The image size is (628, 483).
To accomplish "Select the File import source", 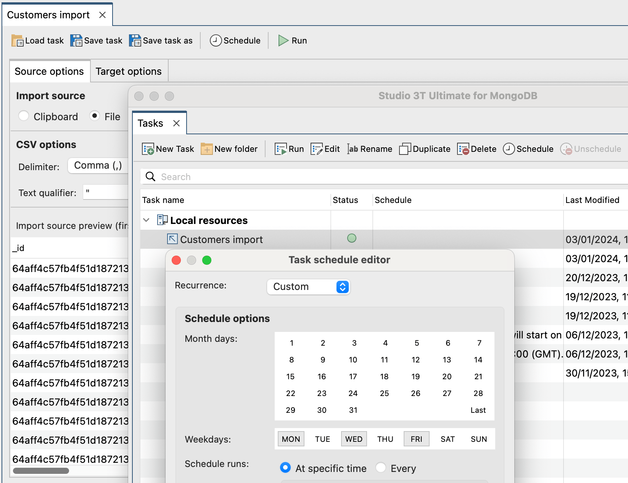I will [95, 116].
